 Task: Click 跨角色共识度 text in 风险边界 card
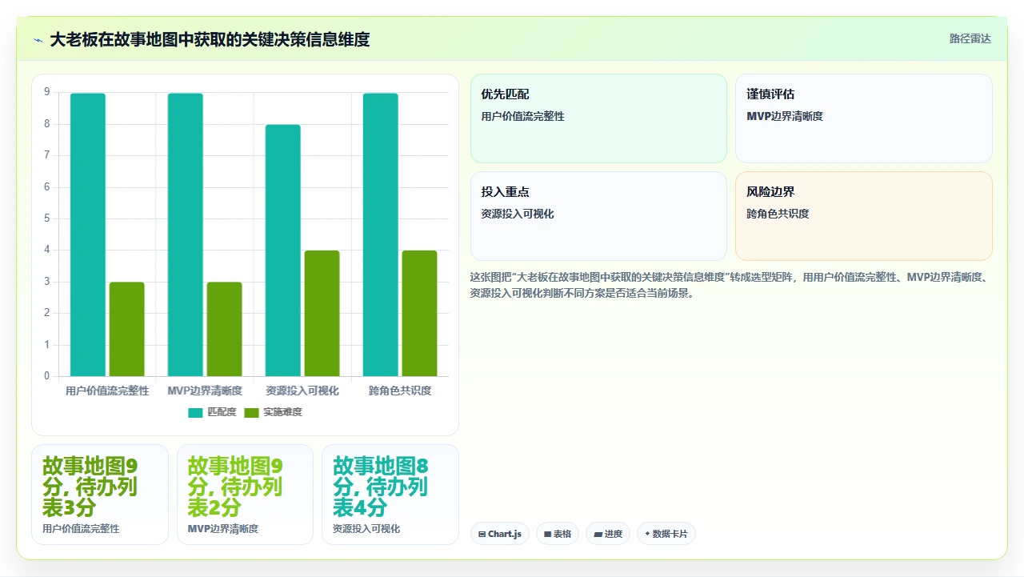click(x=778, y=214)
